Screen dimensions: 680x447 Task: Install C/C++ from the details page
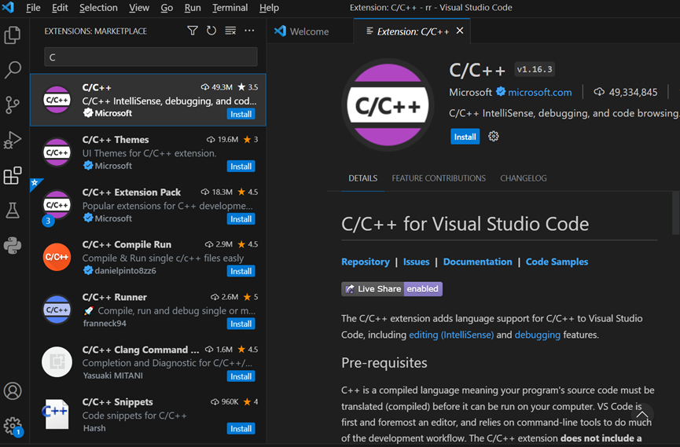pyautogui.click(x=465, y=137)
